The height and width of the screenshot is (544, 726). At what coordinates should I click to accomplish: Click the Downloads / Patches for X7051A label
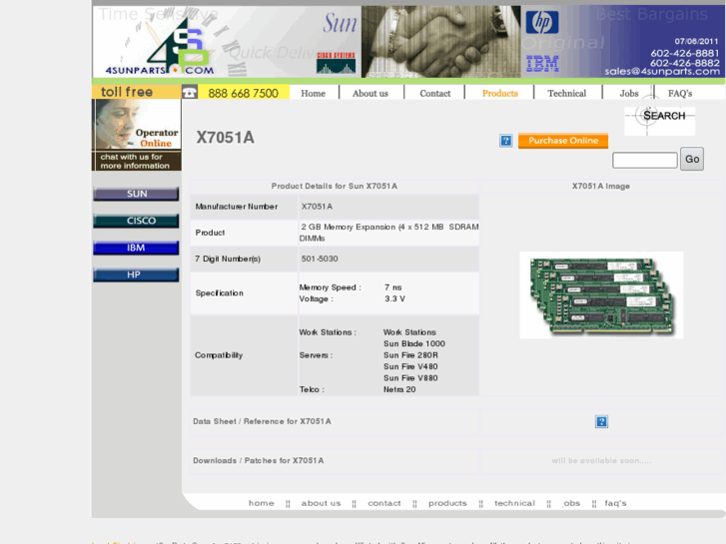259,461
